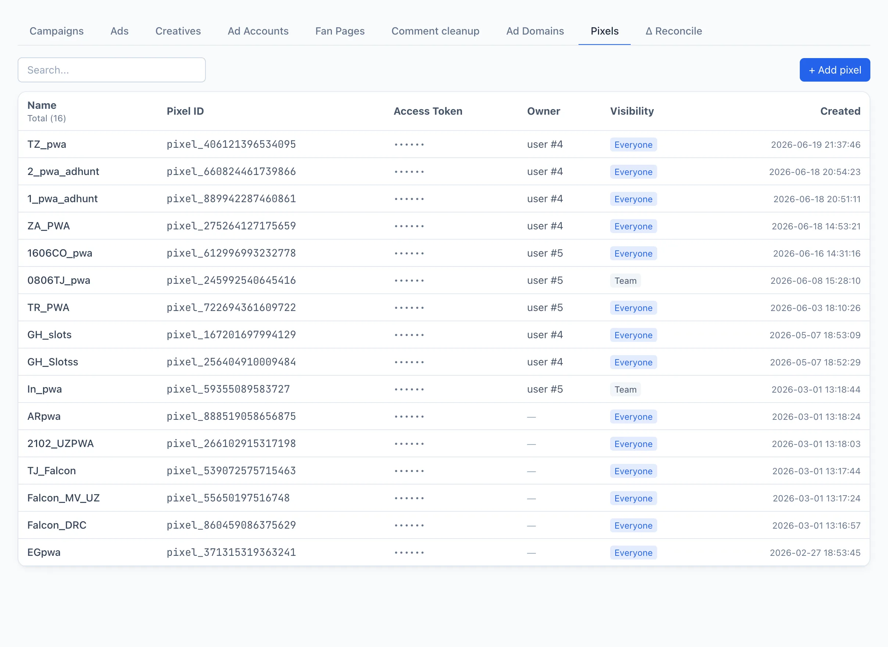This screenshot has height=647, width=888.
Task: Go to the Creatives tab
Action: pos(178,31)
